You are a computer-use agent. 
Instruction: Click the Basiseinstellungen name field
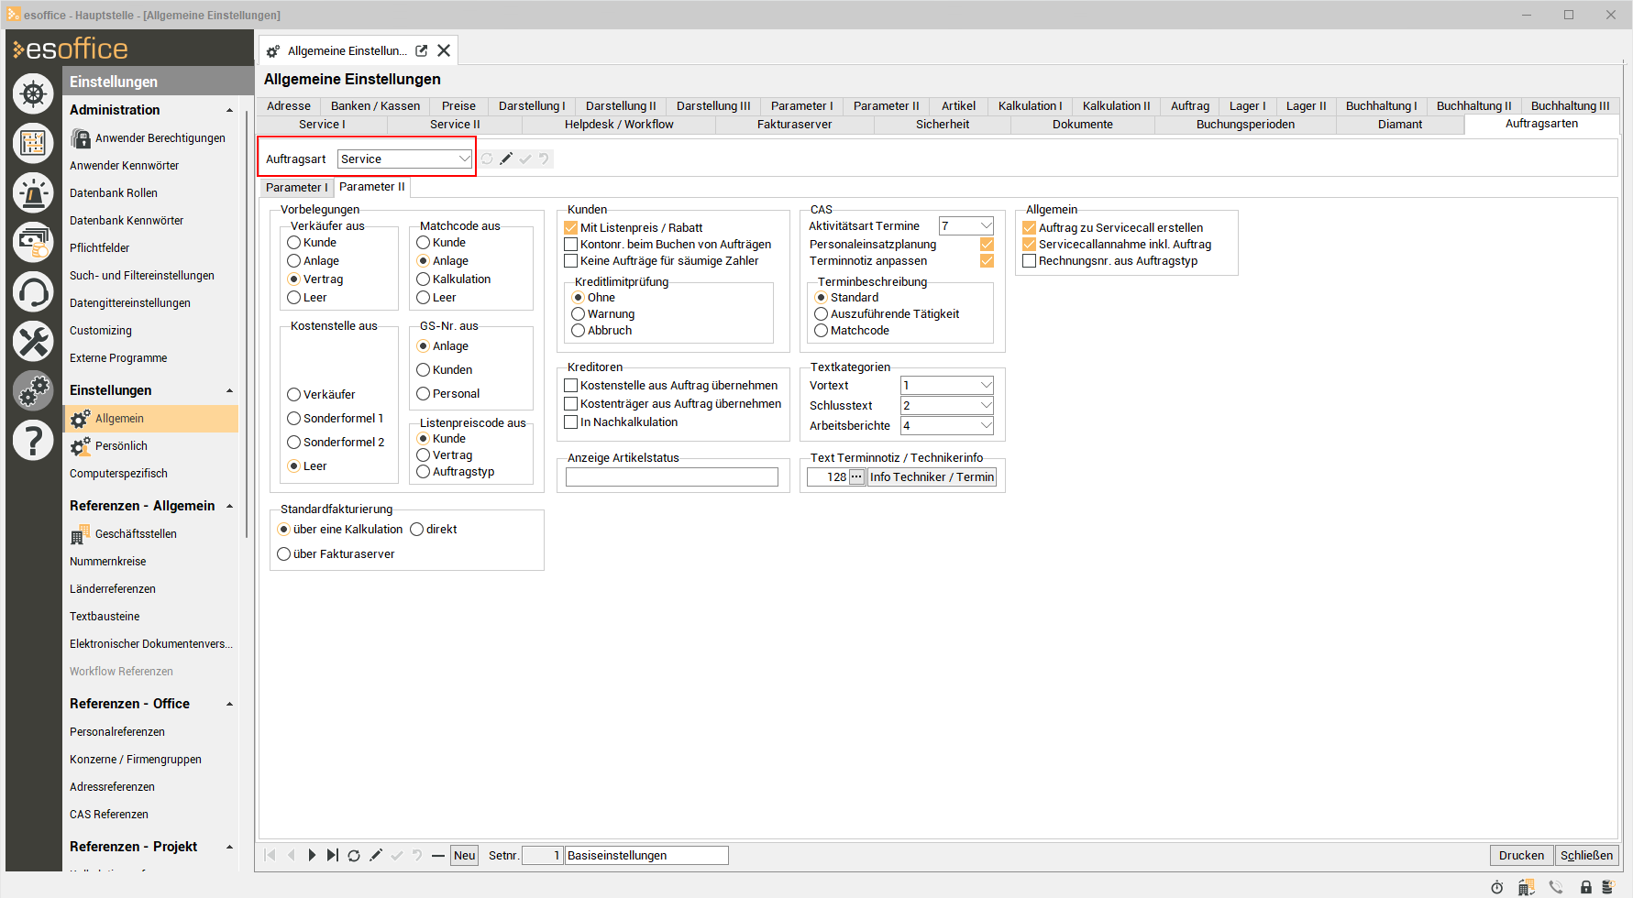pyautogui.click(x=646, y=855)
